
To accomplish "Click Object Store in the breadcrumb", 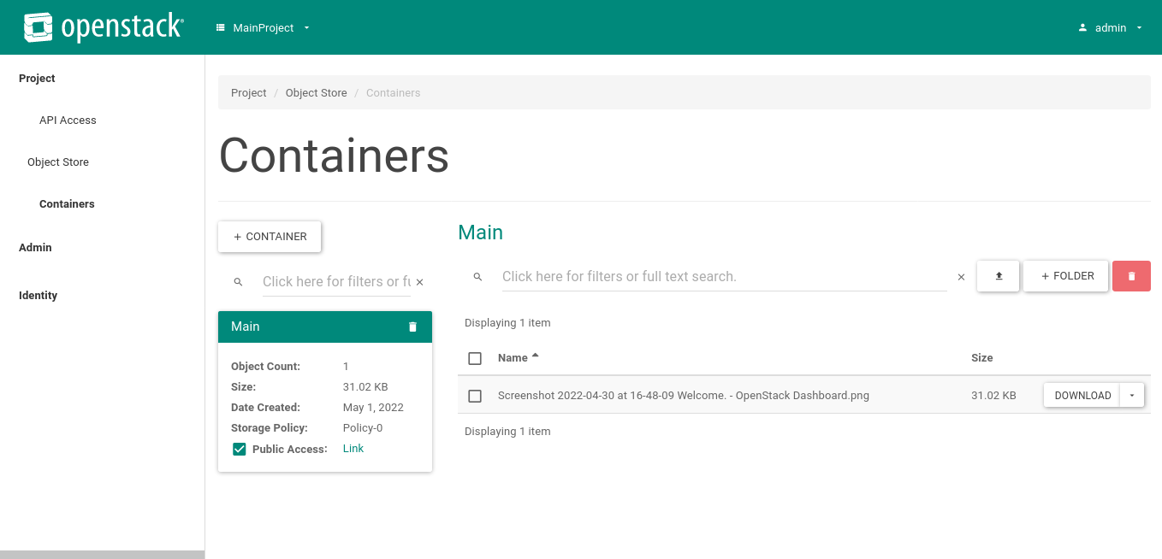I will coord(317,93).
